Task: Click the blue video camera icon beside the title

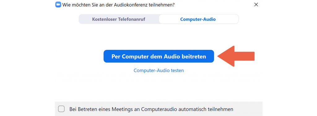Action: tap(58, 5)
